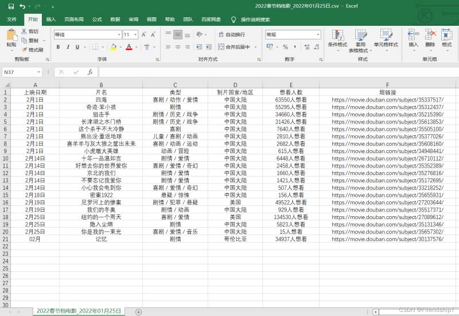
Task: Open the font size dropdown showing 11
Action: [x=135, y=34]
